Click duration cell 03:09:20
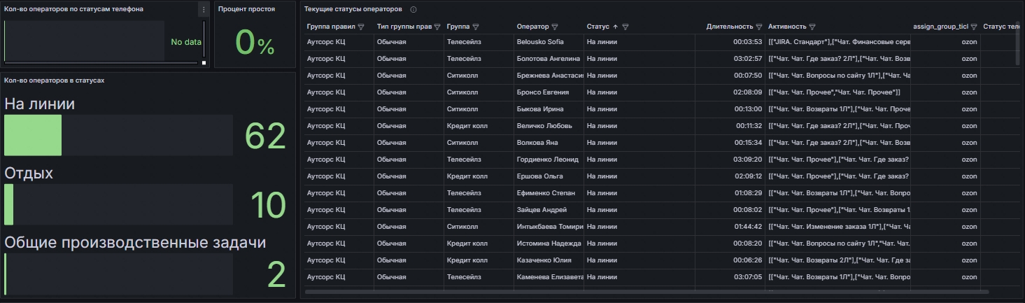This screenshot has width=1025, height=303. tap(730, 160)
